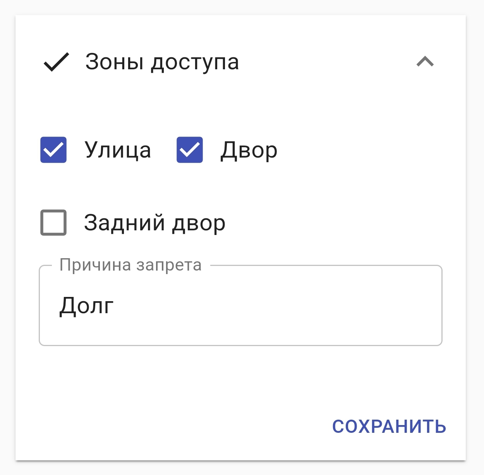Click empty area right of Долг text
Viewport: 484px width, 475px height.
(x=271, y=306)
